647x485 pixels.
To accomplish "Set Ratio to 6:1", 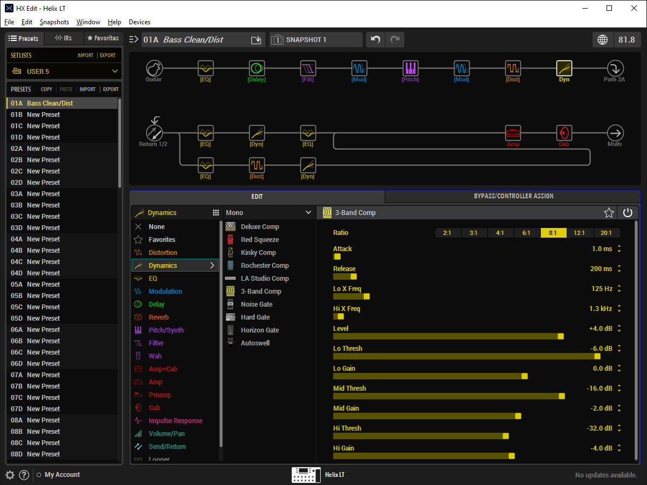I will click(x=526, y=233).
